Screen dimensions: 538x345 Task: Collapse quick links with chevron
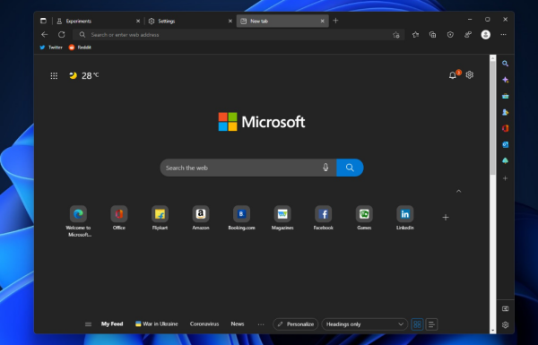click(459, 191)
